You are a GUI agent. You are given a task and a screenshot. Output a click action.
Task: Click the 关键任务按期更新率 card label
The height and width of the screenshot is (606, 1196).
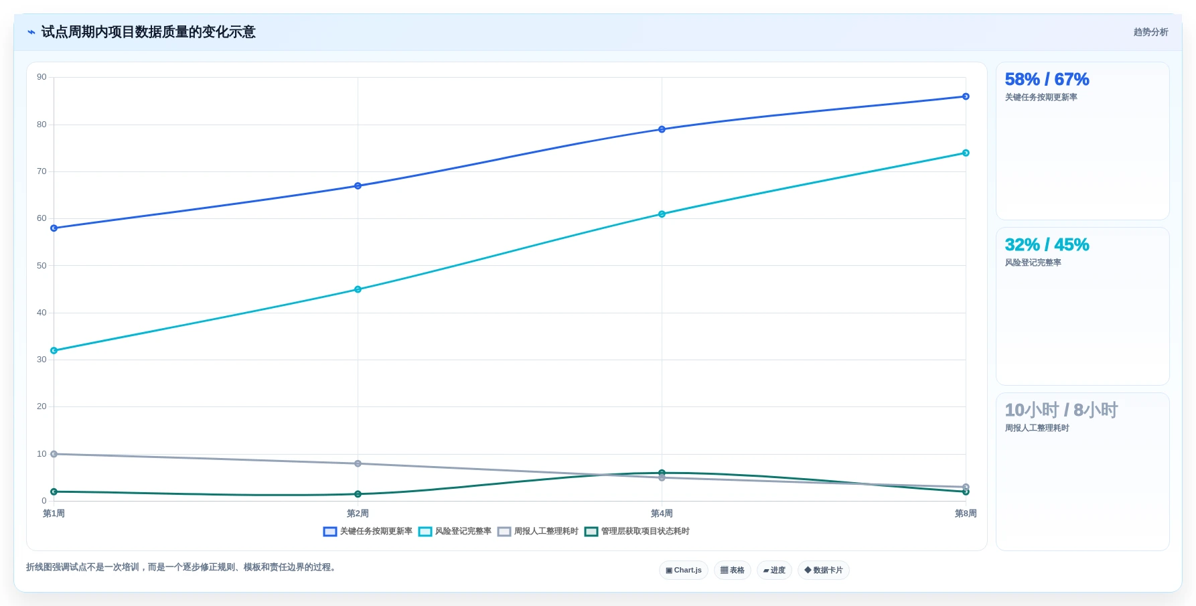pos(1041,98)
